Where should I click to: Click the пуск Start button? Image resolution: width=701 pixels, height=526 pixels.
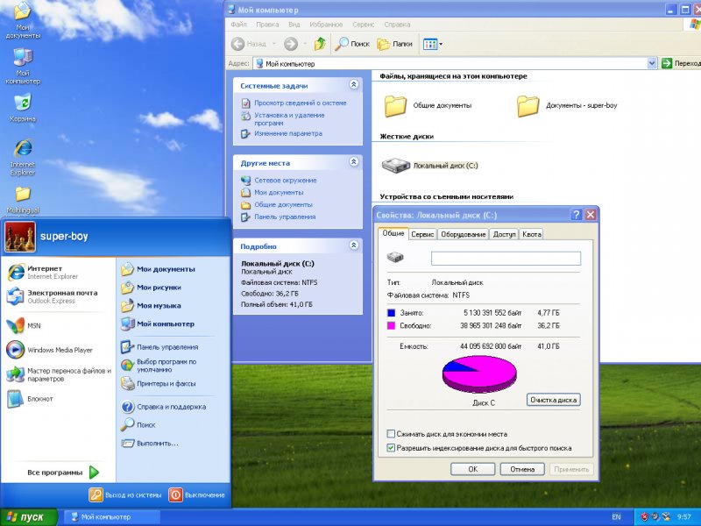pyautogui.click(x=28, y=517)
